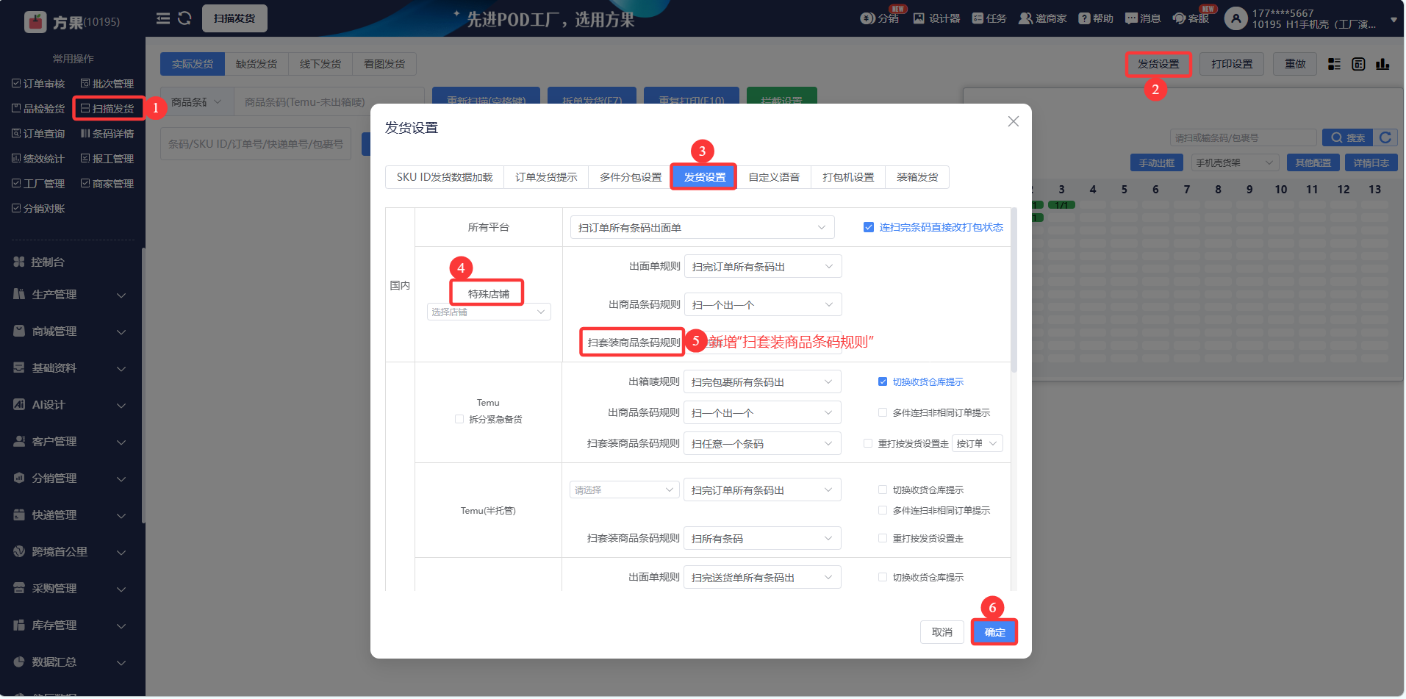The width and height of the screenshot is (1406, 699).
Task: Click the 快递管理 sidebar icon
Action: point(19,515)
